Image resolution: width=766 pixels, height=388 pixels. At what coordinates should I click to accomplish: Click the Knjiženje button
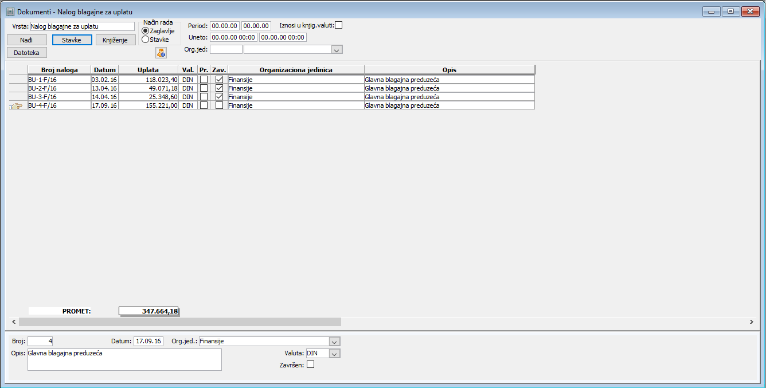click(116, 40)
